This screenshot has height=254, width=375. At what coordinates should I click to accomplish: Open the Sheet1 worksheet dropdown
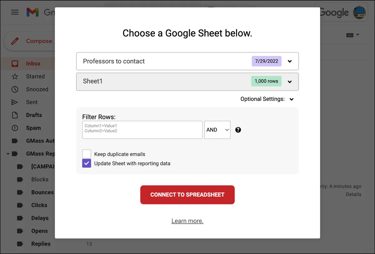point(187,82)
